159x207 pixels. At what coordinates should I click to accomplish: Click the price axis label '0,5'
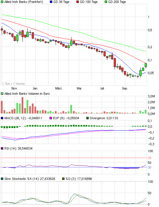click(x=150, y=30)
